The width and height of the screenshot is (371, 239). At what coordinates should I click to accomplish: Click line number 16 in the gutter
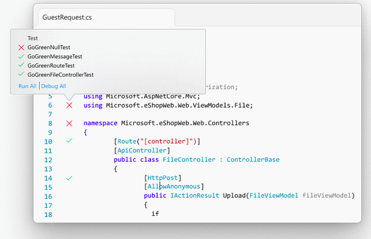pyautogui.click(x=48, y=196)
